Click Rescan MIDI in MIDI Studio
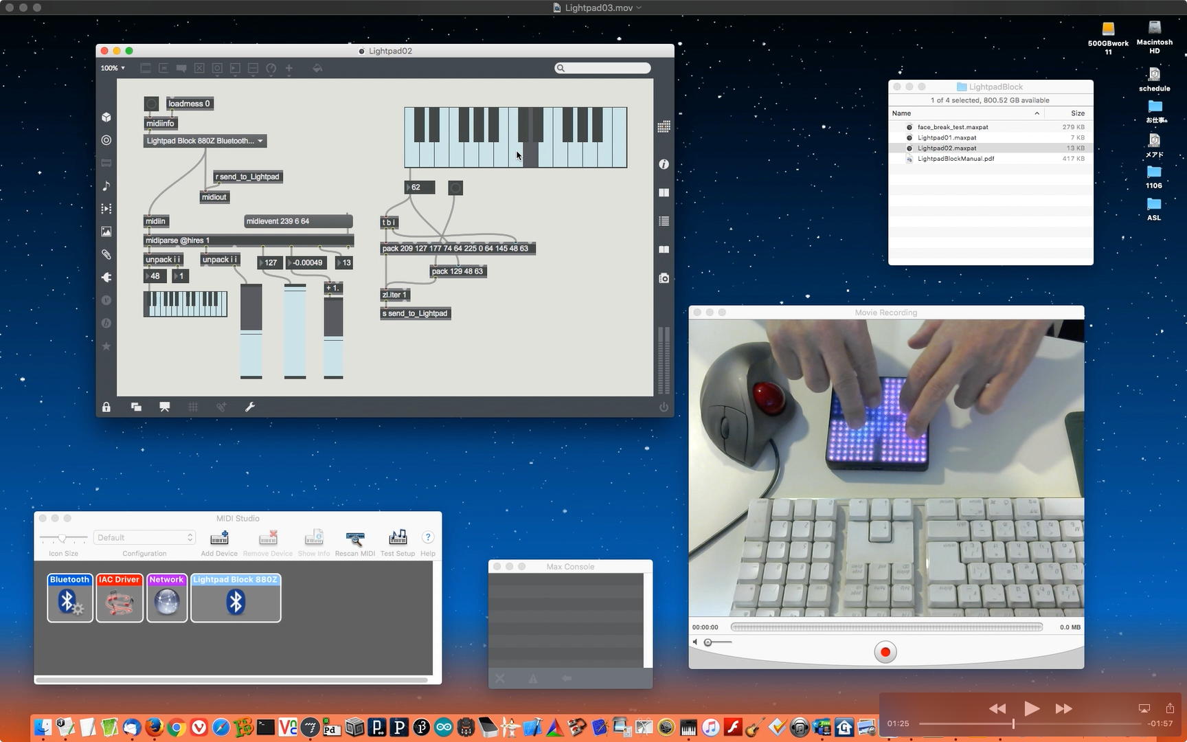1187x742 pixels. (354, 542)
